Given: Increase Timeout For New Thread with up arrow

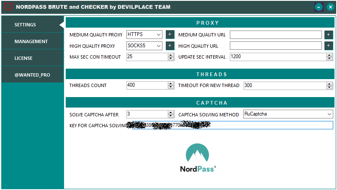Looking at the screenshot, I should point(329,84).
